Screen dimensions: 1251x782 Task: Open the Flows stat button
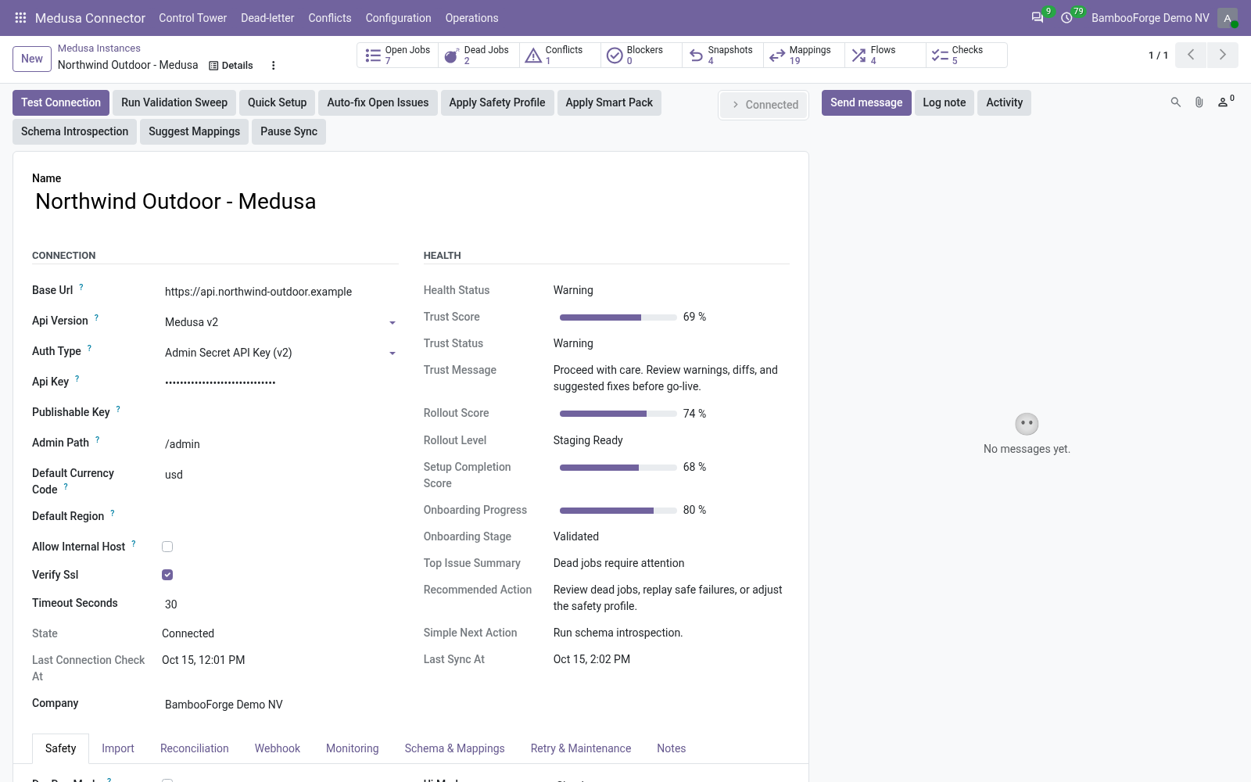pos(886,56)
